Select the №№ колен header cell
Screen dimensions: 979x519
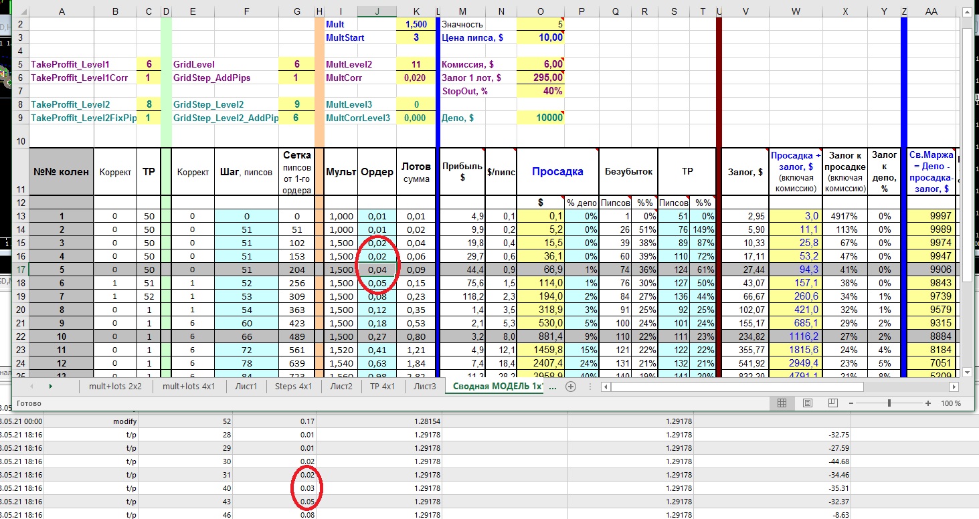(62, 172)
